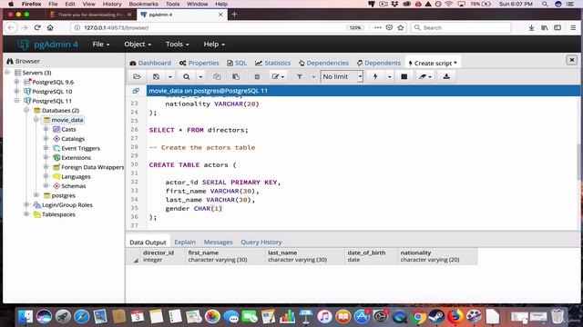
Task: Click the Firefox home icon
Action: (50, 28)
